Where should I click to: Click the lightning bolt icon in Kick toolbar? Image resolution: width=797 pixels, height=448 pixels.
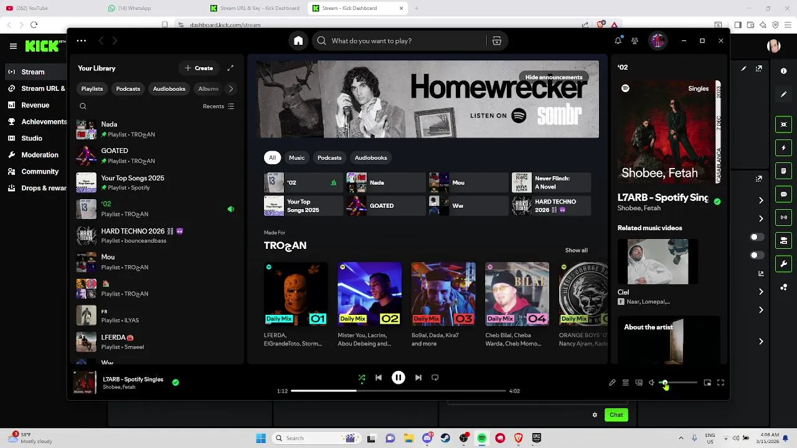pos(784,148)
